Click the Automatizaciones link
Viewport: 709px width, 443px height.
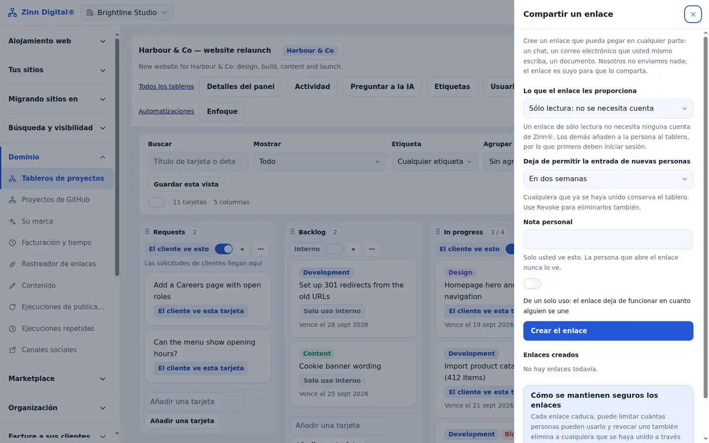[x=166, y=111]
